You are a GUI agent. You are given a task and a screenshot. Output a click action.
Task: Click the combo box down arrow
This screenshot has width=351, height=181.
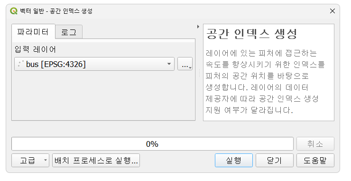(x=169, y=64)
